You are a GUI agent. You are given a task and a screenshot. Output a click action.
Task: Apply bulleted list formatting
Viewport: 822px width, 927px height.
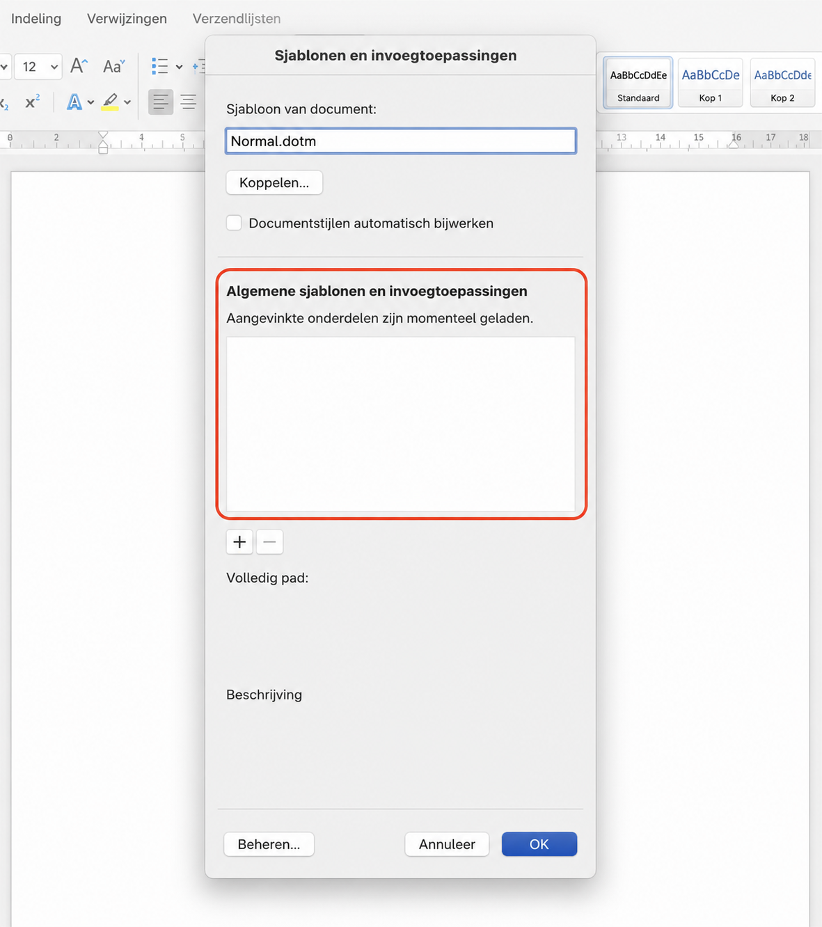tap(160, 66)
